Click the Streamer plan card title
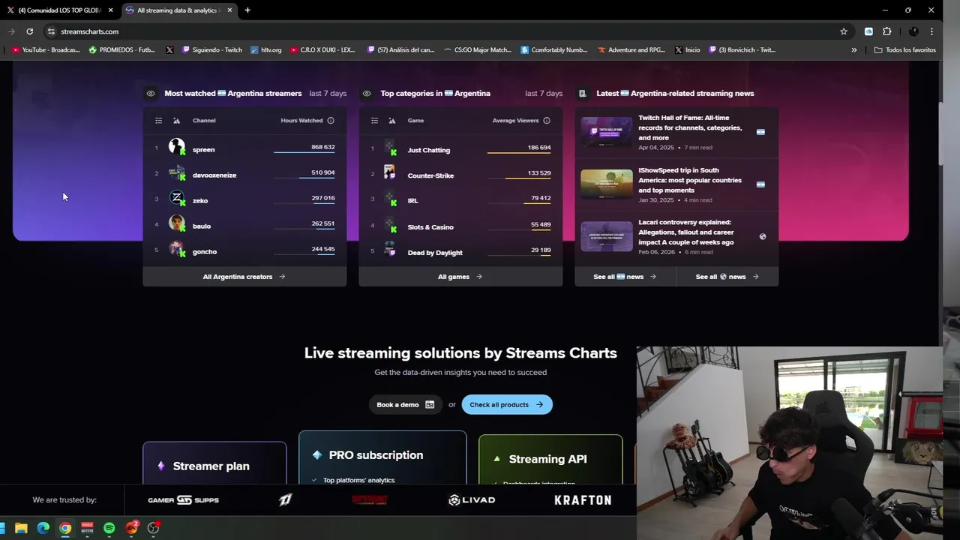 (x=211, y=466)
